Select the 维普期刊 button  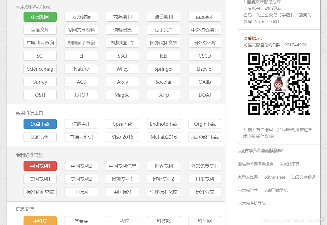[x=164, y=17]
